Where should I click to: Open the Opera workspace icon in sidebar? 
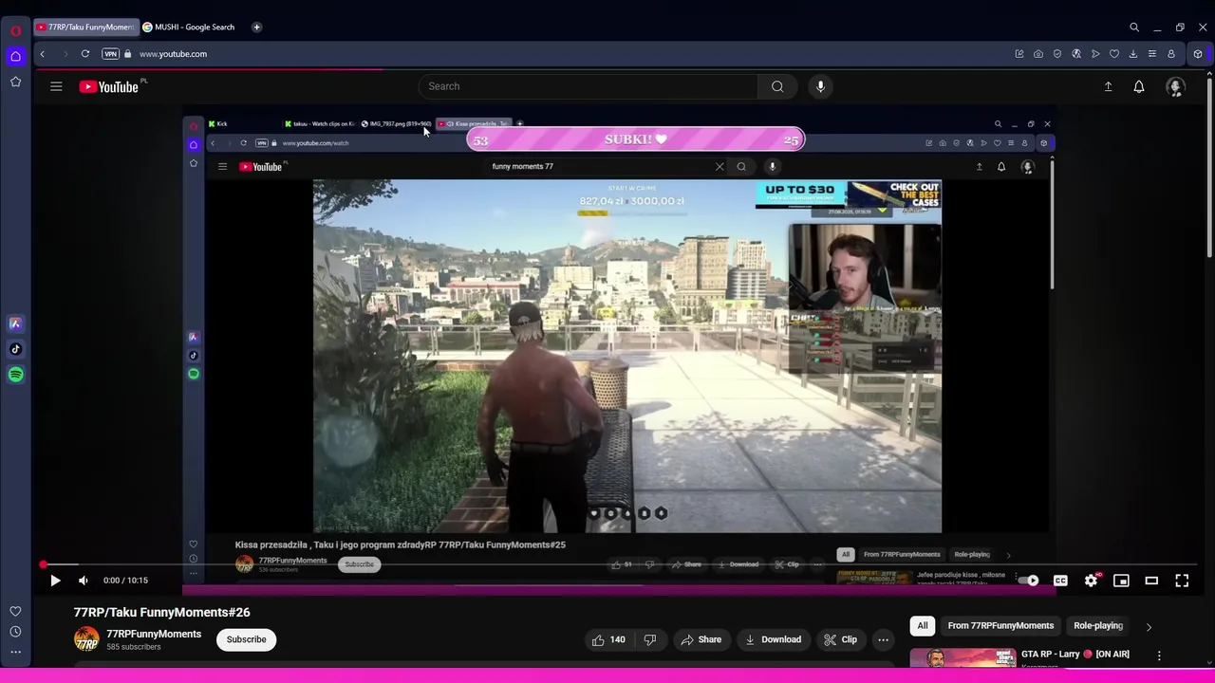click(x=15, y=56)
